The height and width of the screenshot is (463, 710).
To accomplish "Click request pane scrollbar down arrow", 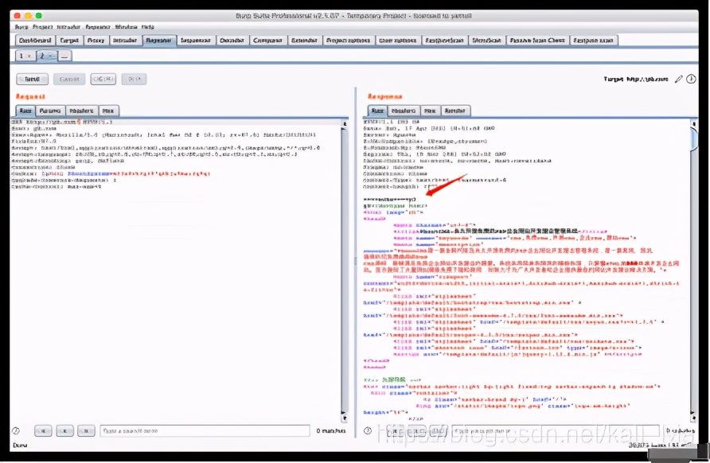I will tap(344, 418).
